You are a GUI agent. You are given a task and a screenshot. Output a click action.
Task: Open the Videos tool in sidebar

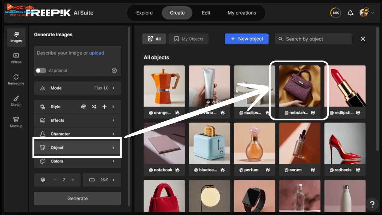point(16,58)
